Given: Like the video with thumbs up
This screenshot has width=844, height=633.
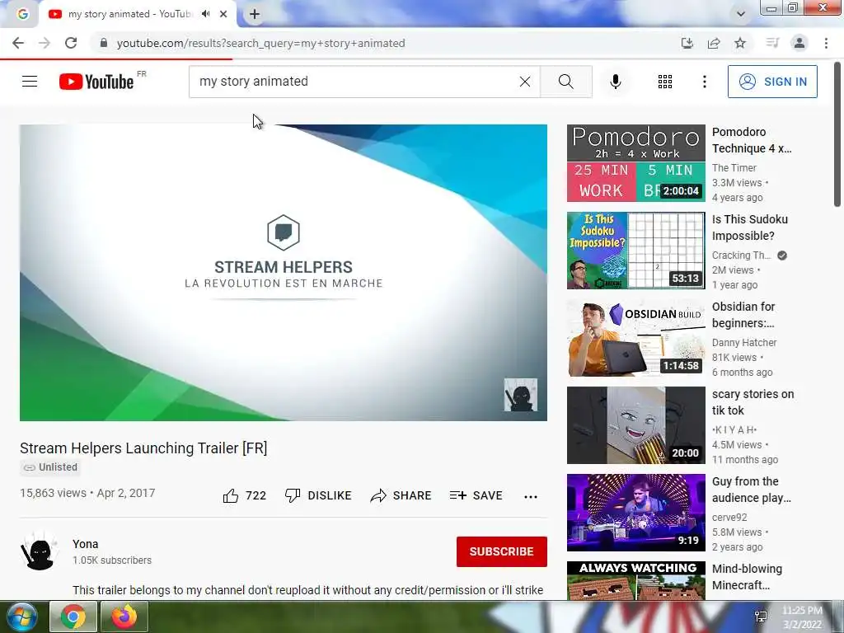Looking at the screenshot, I should (x=244, y=495).
